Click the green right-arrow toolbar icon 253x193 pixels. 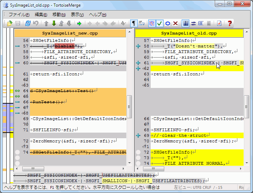click(x=79, y=24)
